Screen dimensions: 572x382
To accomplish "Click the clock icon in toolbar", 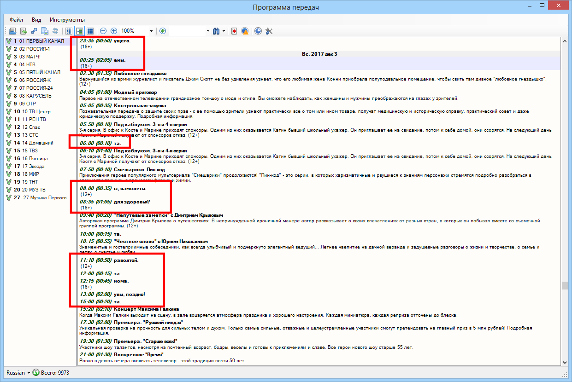I will pyautogui.click(x=258, y=31).
